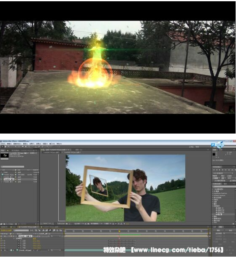Switch to the second composition viewer tab
The width and height of the screenshot is (236, 257).
pyautogui.click(x=72, y=153)
